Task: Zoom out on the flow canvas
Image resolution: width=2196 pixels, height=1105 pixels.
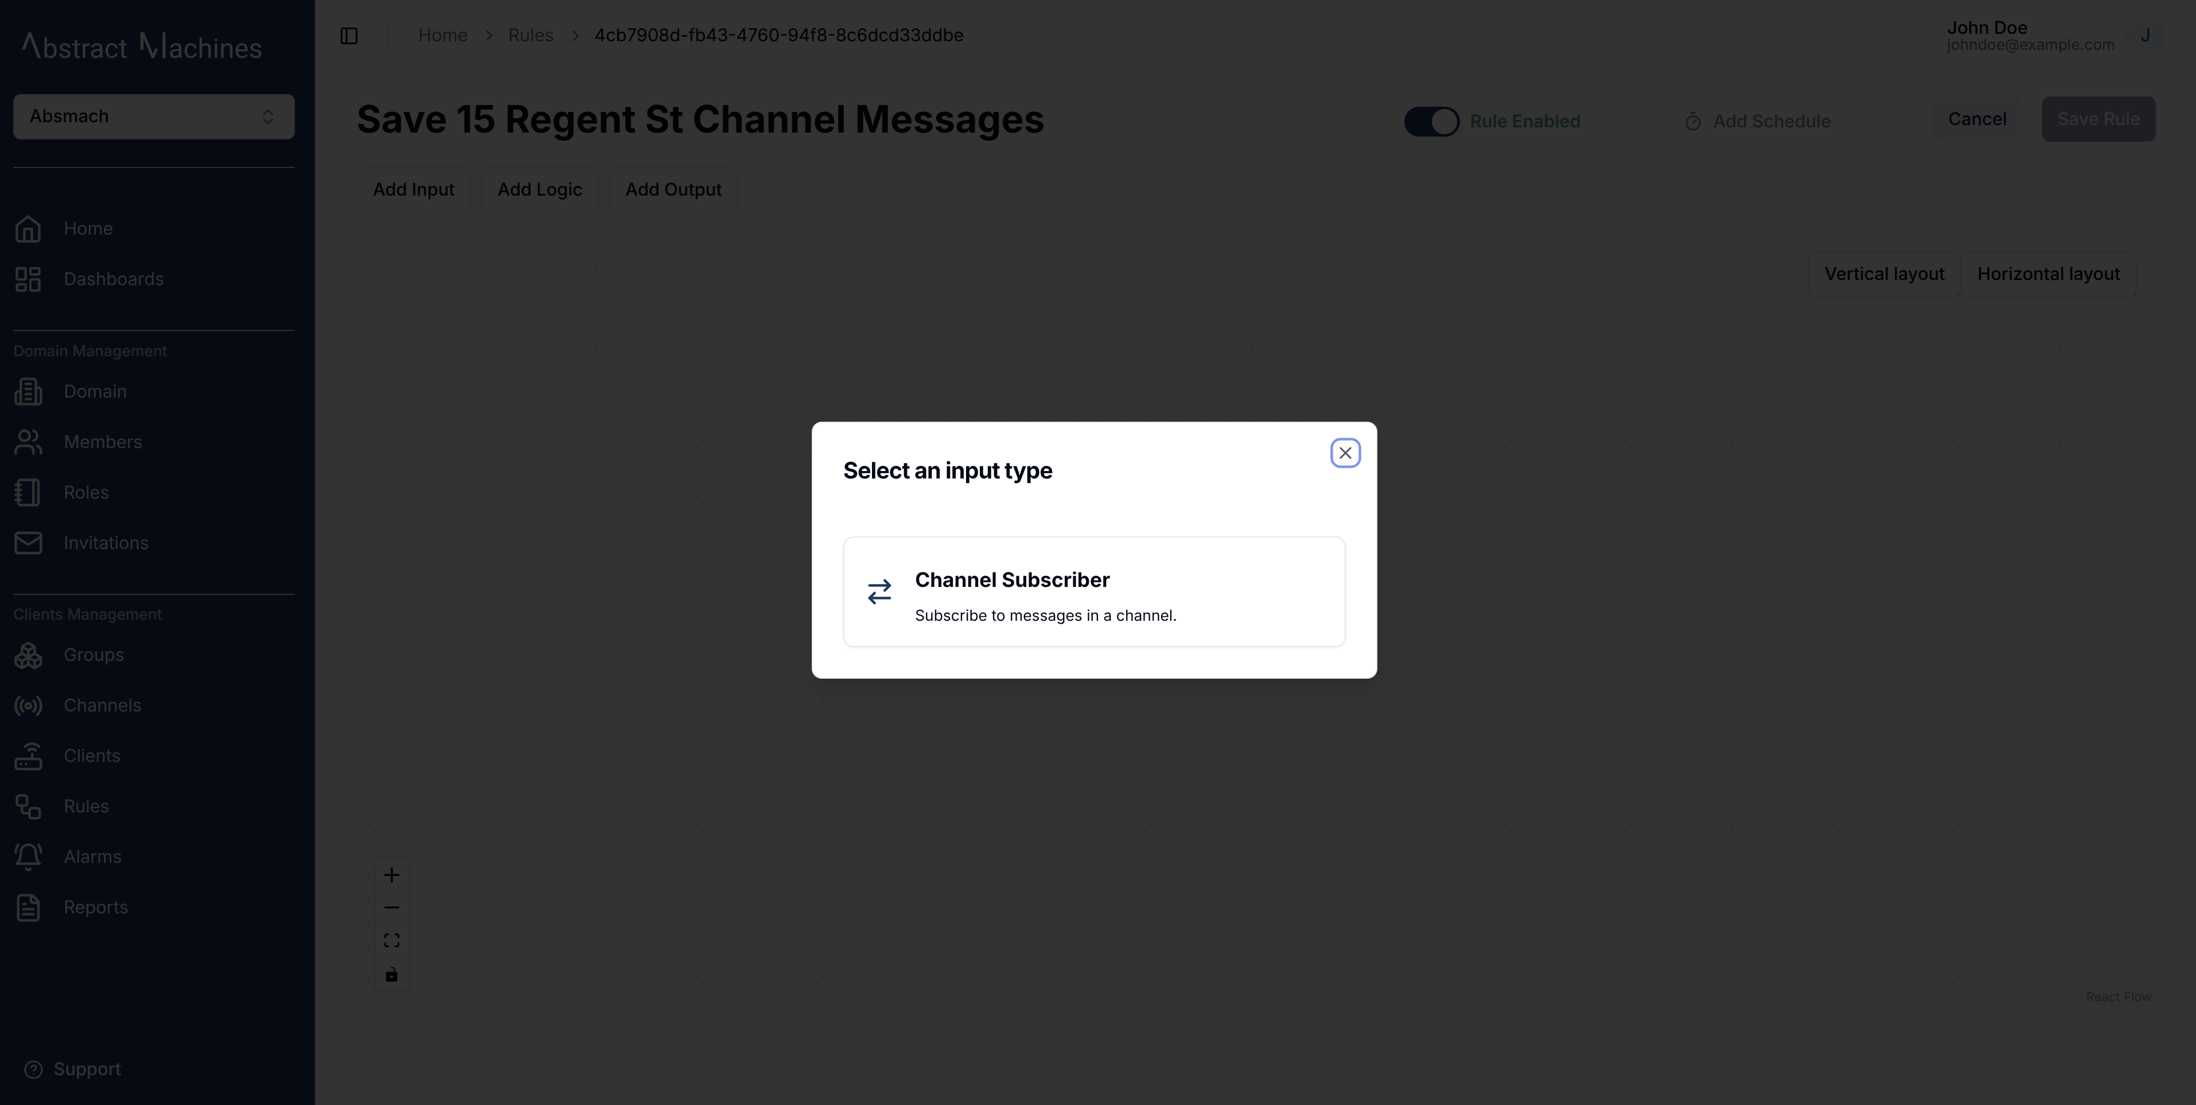Action: point(391,908)
